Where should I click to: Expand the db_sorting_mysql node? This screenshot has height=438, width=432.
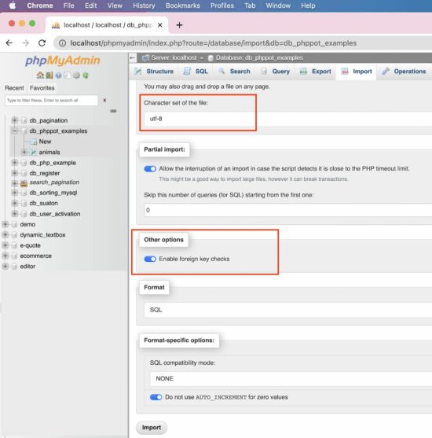14,193
